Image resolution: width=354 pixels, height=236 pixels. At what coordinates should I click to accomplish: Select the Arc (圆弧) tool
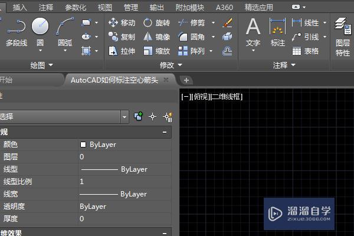pyautogui.click(x=65, y=32)
